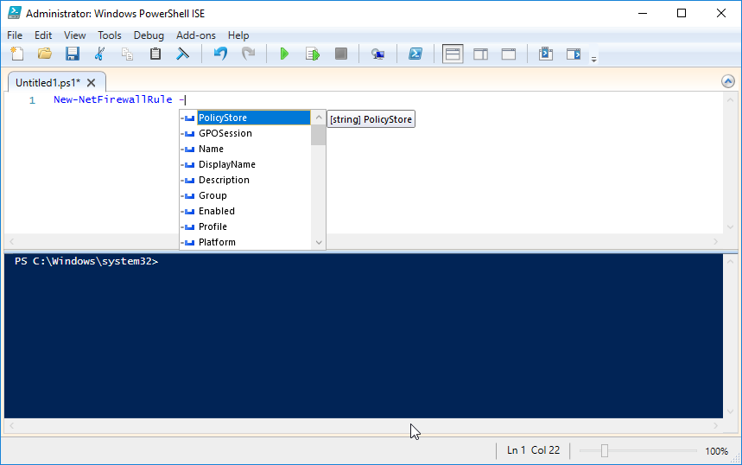Open the Add-ons menu

pos(196,35)
